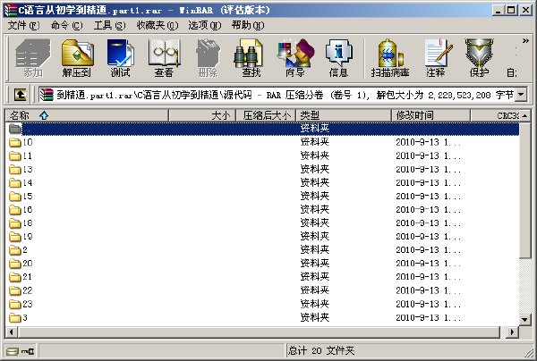Select folder named 16
The width and height of the screenshot is (537, 361).
coord(262,209)
